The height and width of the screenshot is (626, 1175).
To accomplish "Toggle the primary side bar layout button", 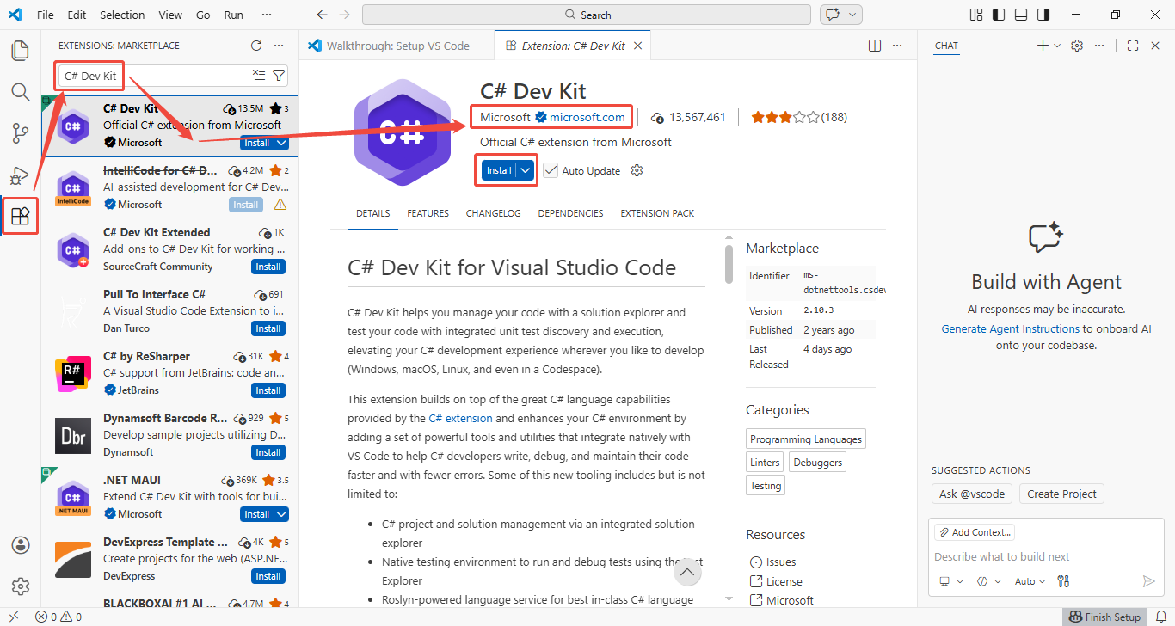I will [x=998, y=15].
